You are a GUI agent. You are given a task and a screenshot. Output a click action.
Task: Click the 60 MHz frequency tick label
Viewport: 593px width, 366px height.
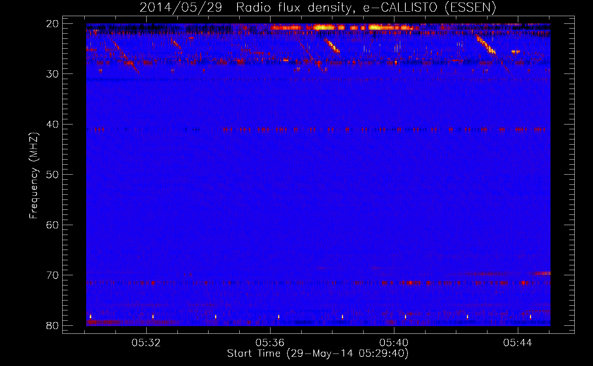click(x=52, y=225)
